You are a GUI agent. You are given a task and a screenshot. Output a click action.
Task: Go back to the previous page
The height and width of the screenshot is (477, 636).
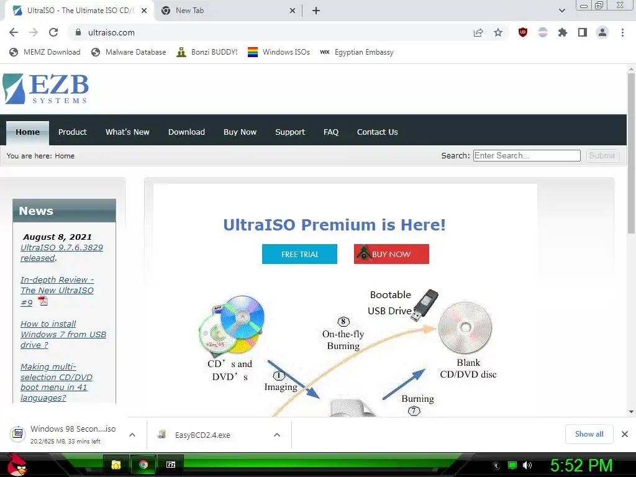click(14, 32)
